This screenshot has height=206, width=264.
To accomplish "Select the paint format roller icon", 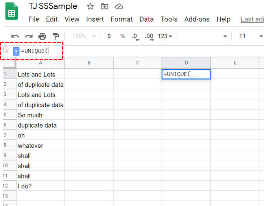I will (x=55, y=36).
